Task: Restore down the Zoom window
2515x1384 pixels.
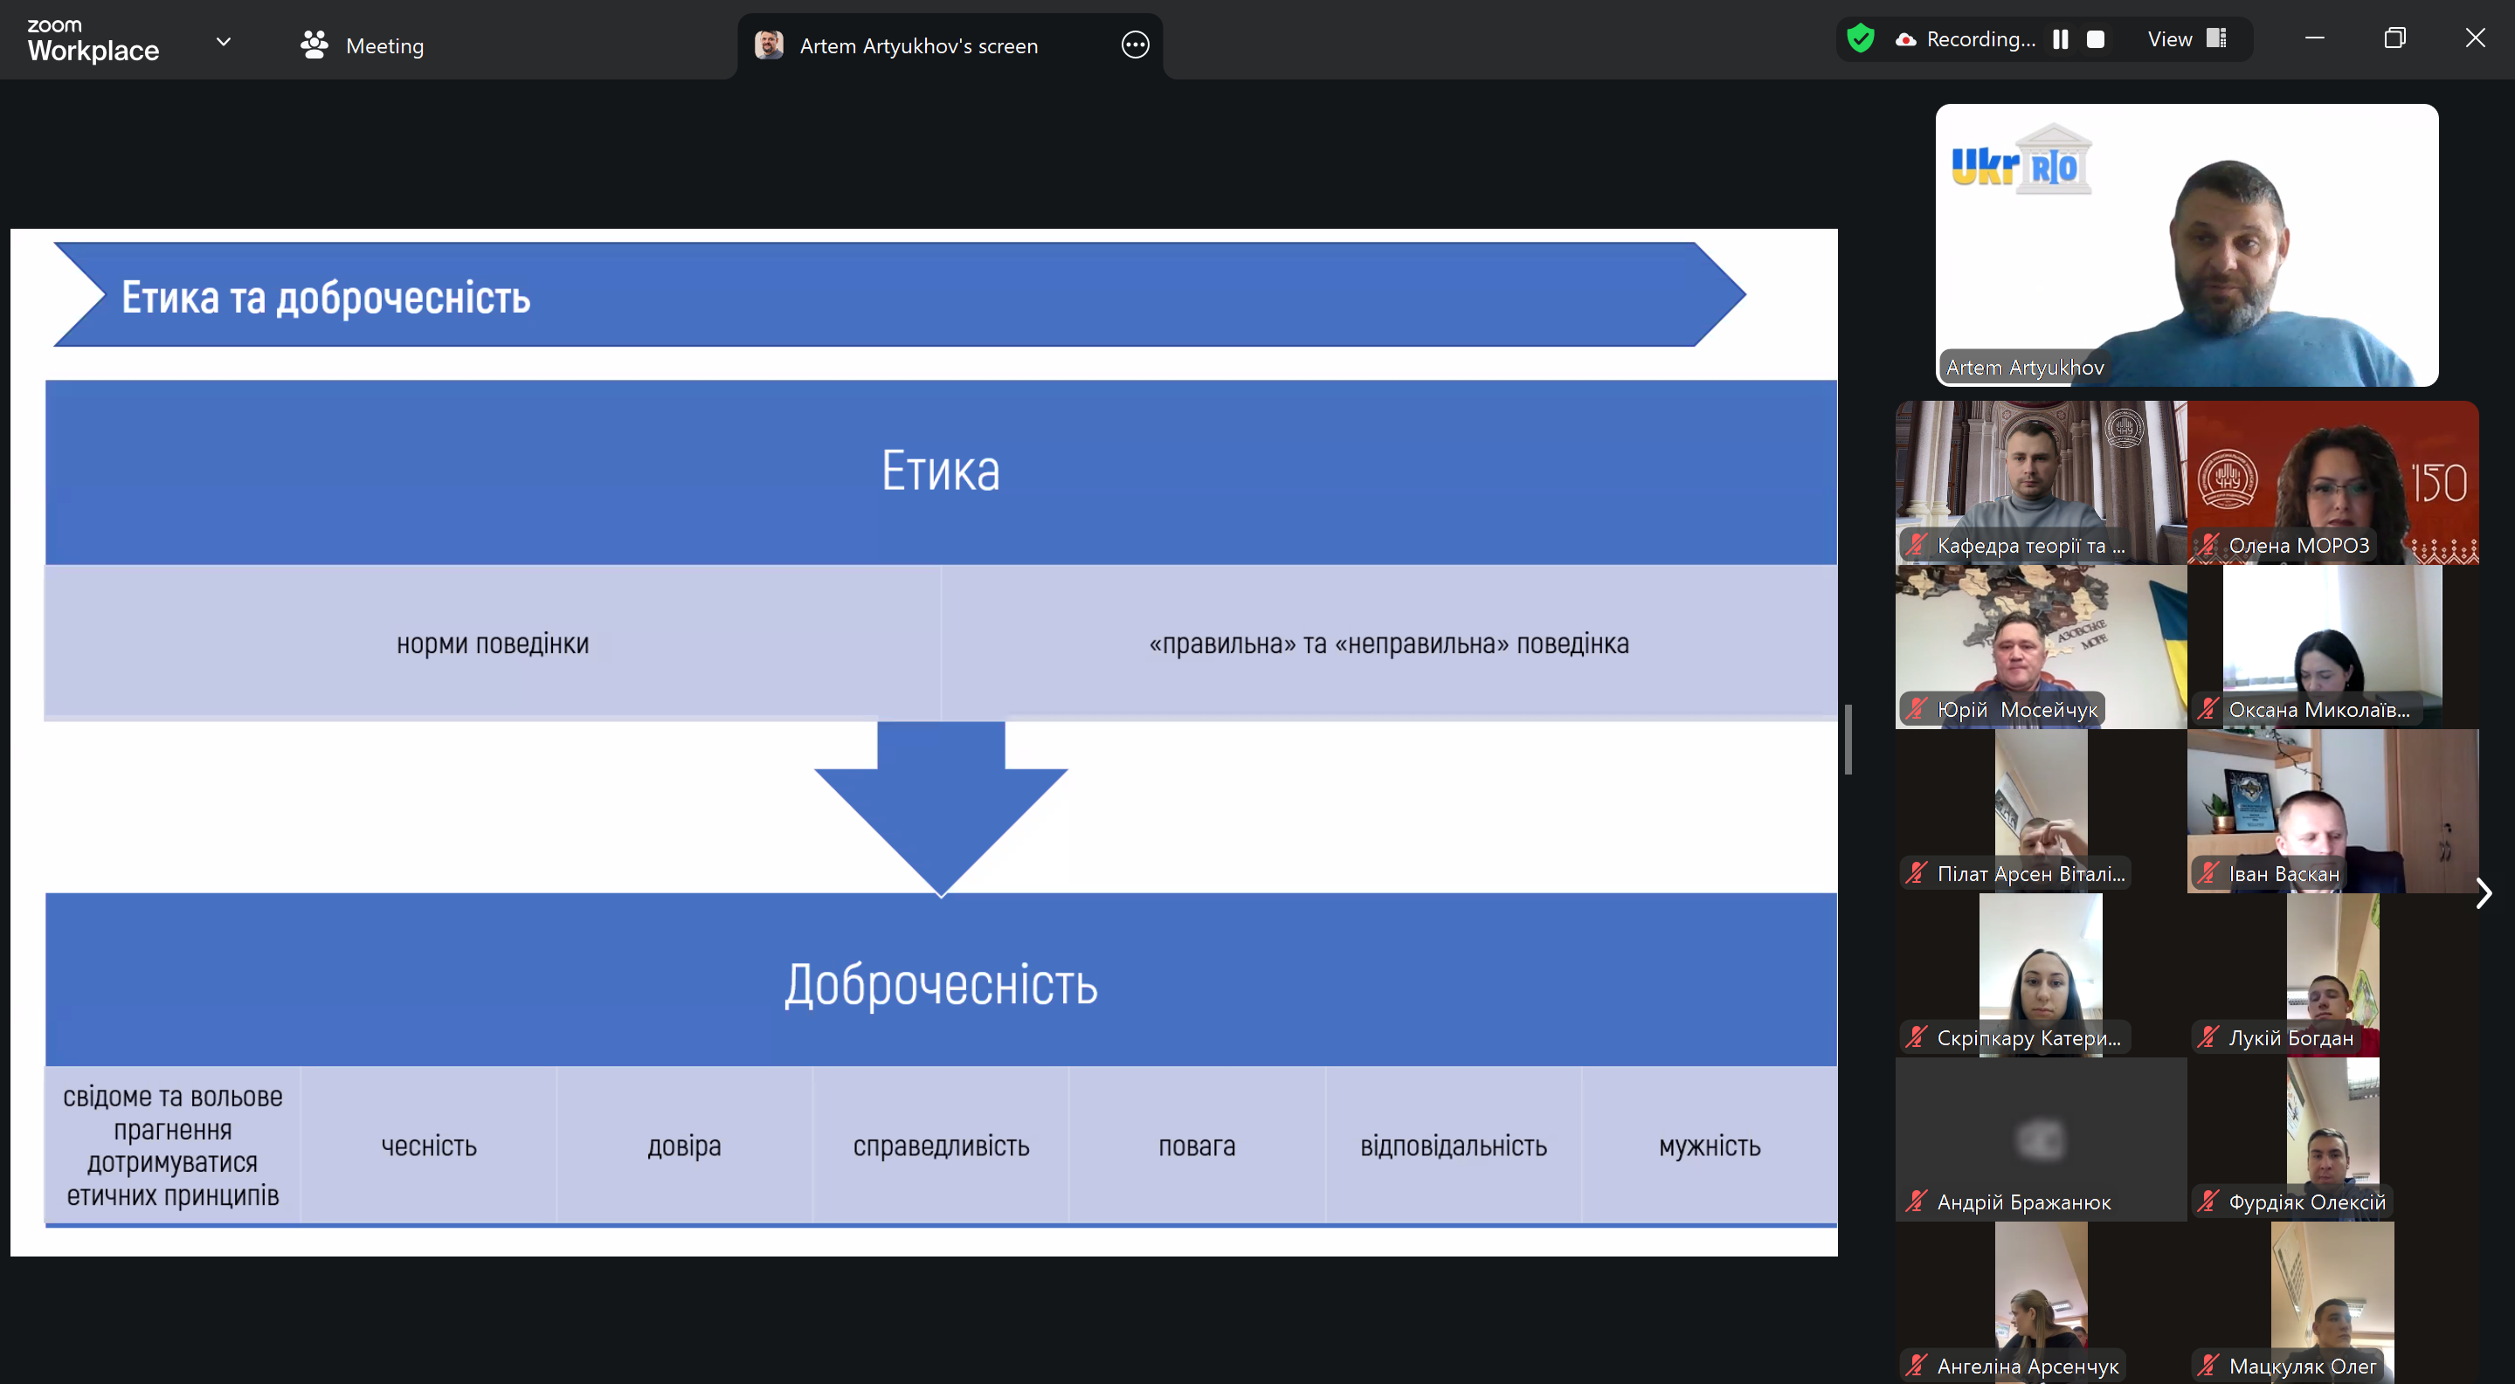Action: click(x=2394, y=38)
